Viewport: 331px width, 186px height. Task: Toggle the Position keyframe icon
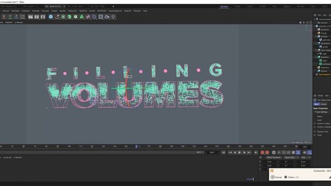click(279, 152)
